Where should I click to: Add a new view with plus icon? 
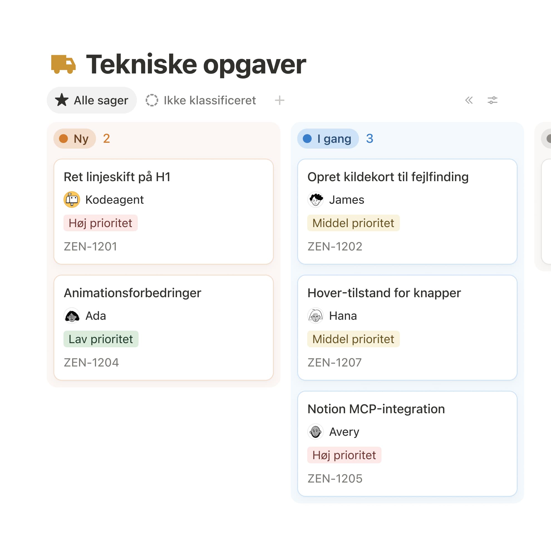[x=279, y=100]
